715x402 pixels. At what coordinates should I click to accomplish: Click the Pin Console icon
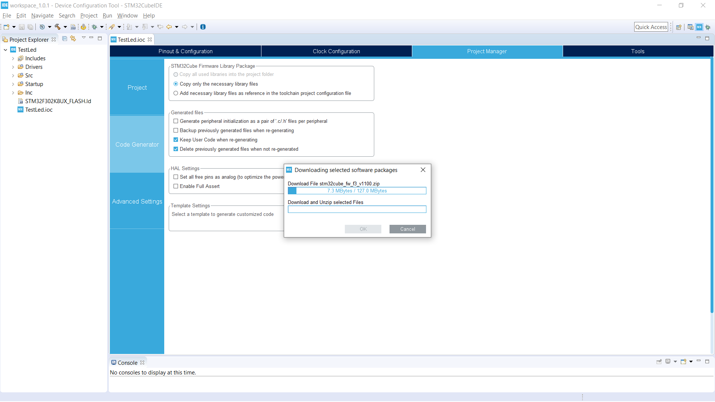[659, 361]
